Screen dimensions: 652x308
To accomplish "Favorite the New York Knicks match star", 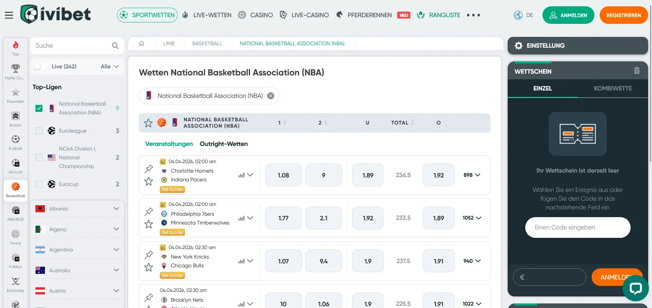I will coord(149,267).
